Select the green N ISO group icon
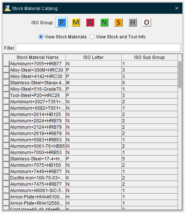This screenshot has width=185, height=213. [104, 22]
